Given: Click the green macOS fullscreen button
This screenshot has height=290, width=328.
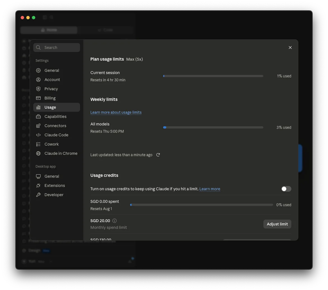Looking at the screenshot, I should pyautogui.click(x=34, y=18).
